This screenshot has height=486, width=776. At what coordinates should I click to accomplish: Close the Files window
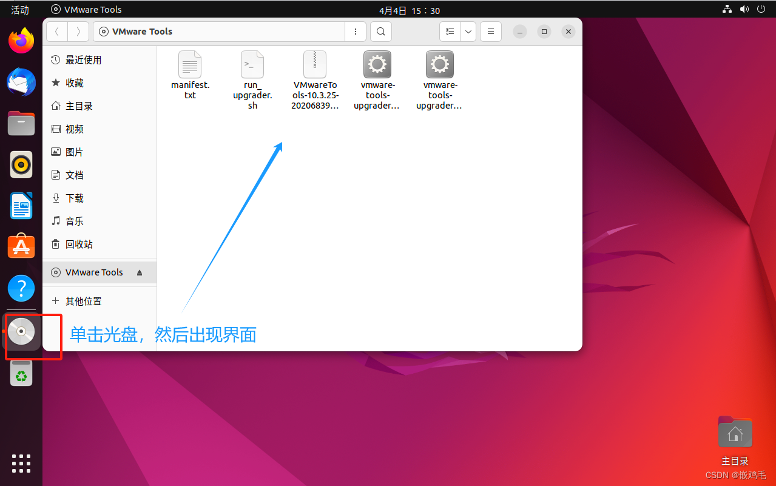point(568,32)
